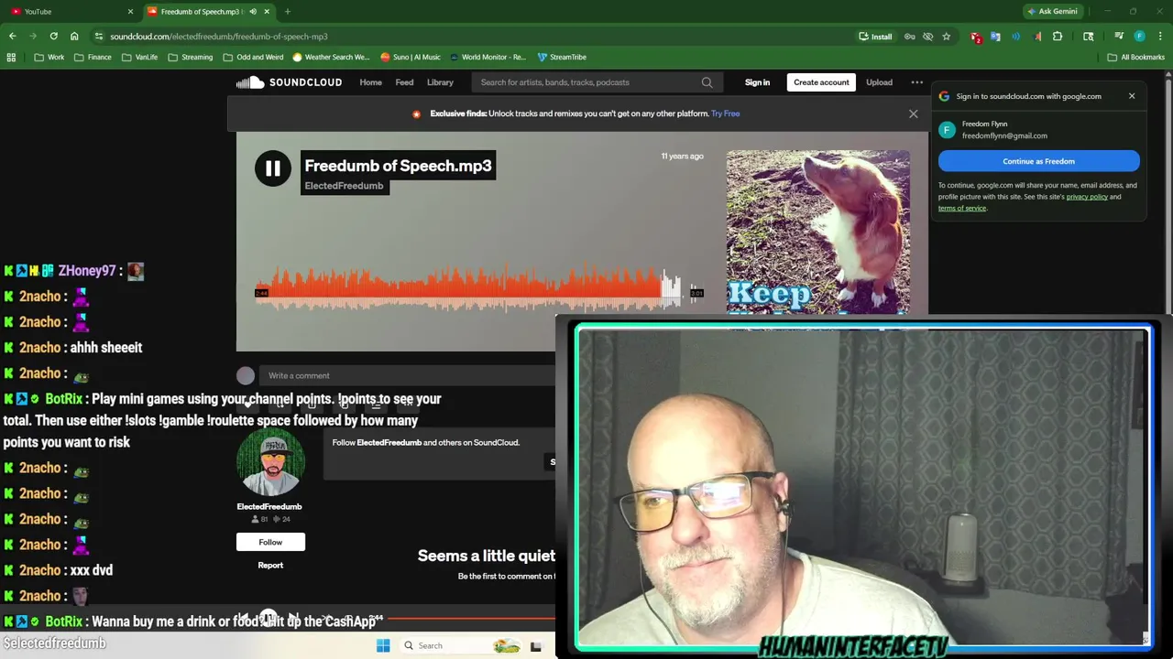Pause the Freedumb of Speech track
The image size is (1173, 659).
pos(272,168)
